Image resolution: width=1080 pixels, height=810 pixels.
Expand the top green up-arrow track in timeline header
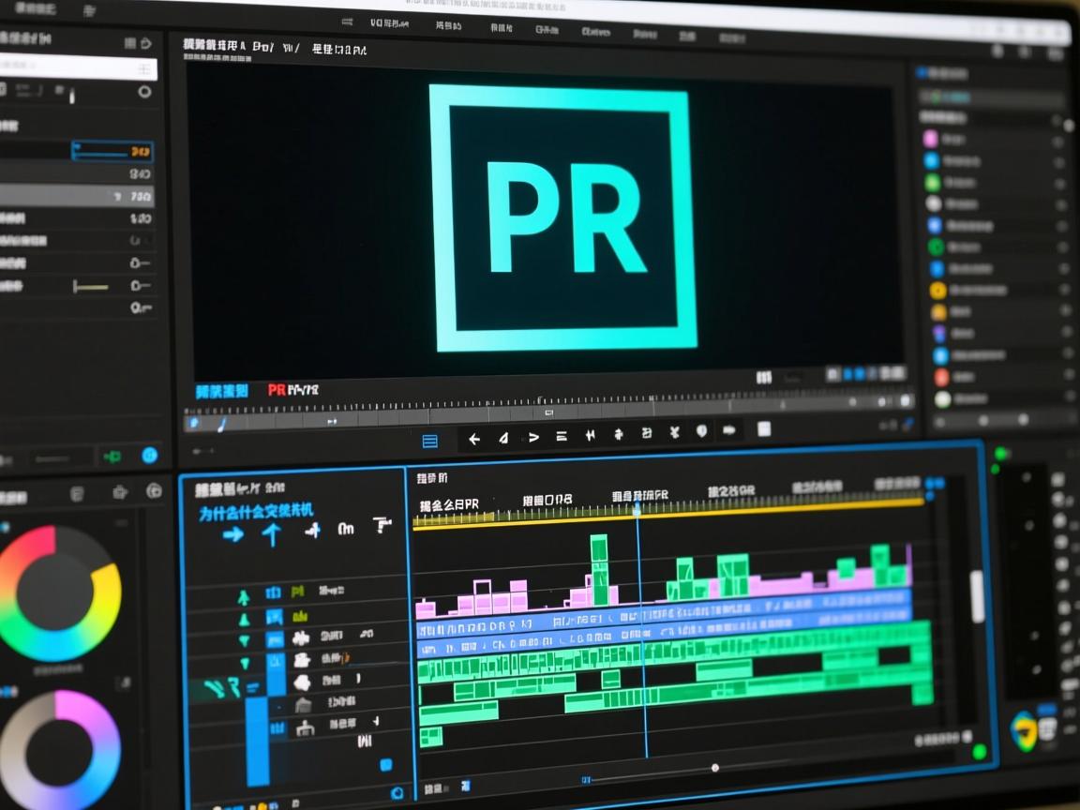point(245,596)
